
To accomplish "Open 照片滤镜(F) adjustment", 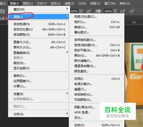I will (x=97, y=61).
